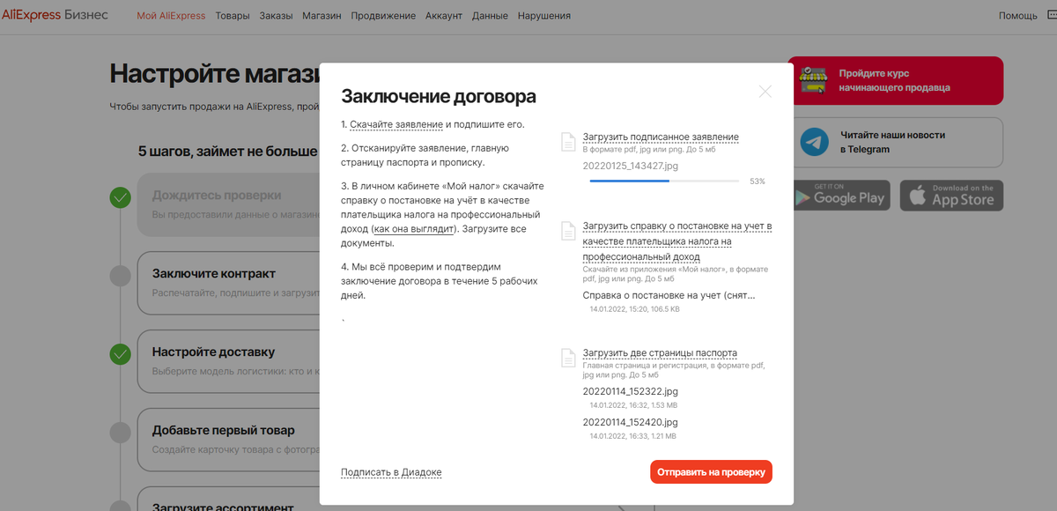This screenshot has height=511, width=1057.
Task: Open the Нарушения menu
Action: [x=543, y=16]
